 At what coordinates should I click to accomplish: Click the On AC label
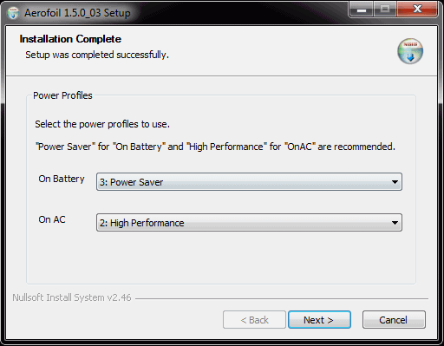(52, 219)
